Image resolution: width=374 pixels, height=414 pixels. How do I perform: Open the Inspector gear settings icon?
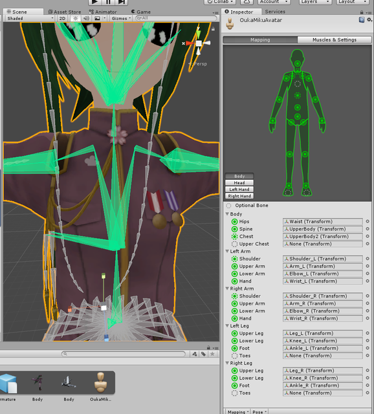click(369, 20)
